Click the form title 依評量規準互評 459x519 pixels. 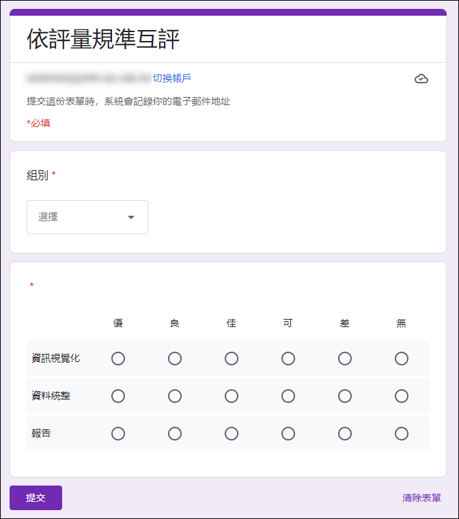(103, 39)
